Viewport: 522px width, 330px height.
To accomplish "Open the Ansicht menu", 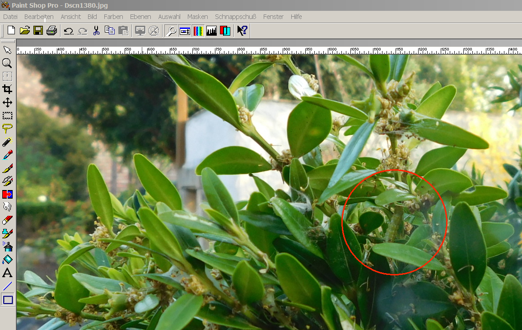I will tap(70, 17).
